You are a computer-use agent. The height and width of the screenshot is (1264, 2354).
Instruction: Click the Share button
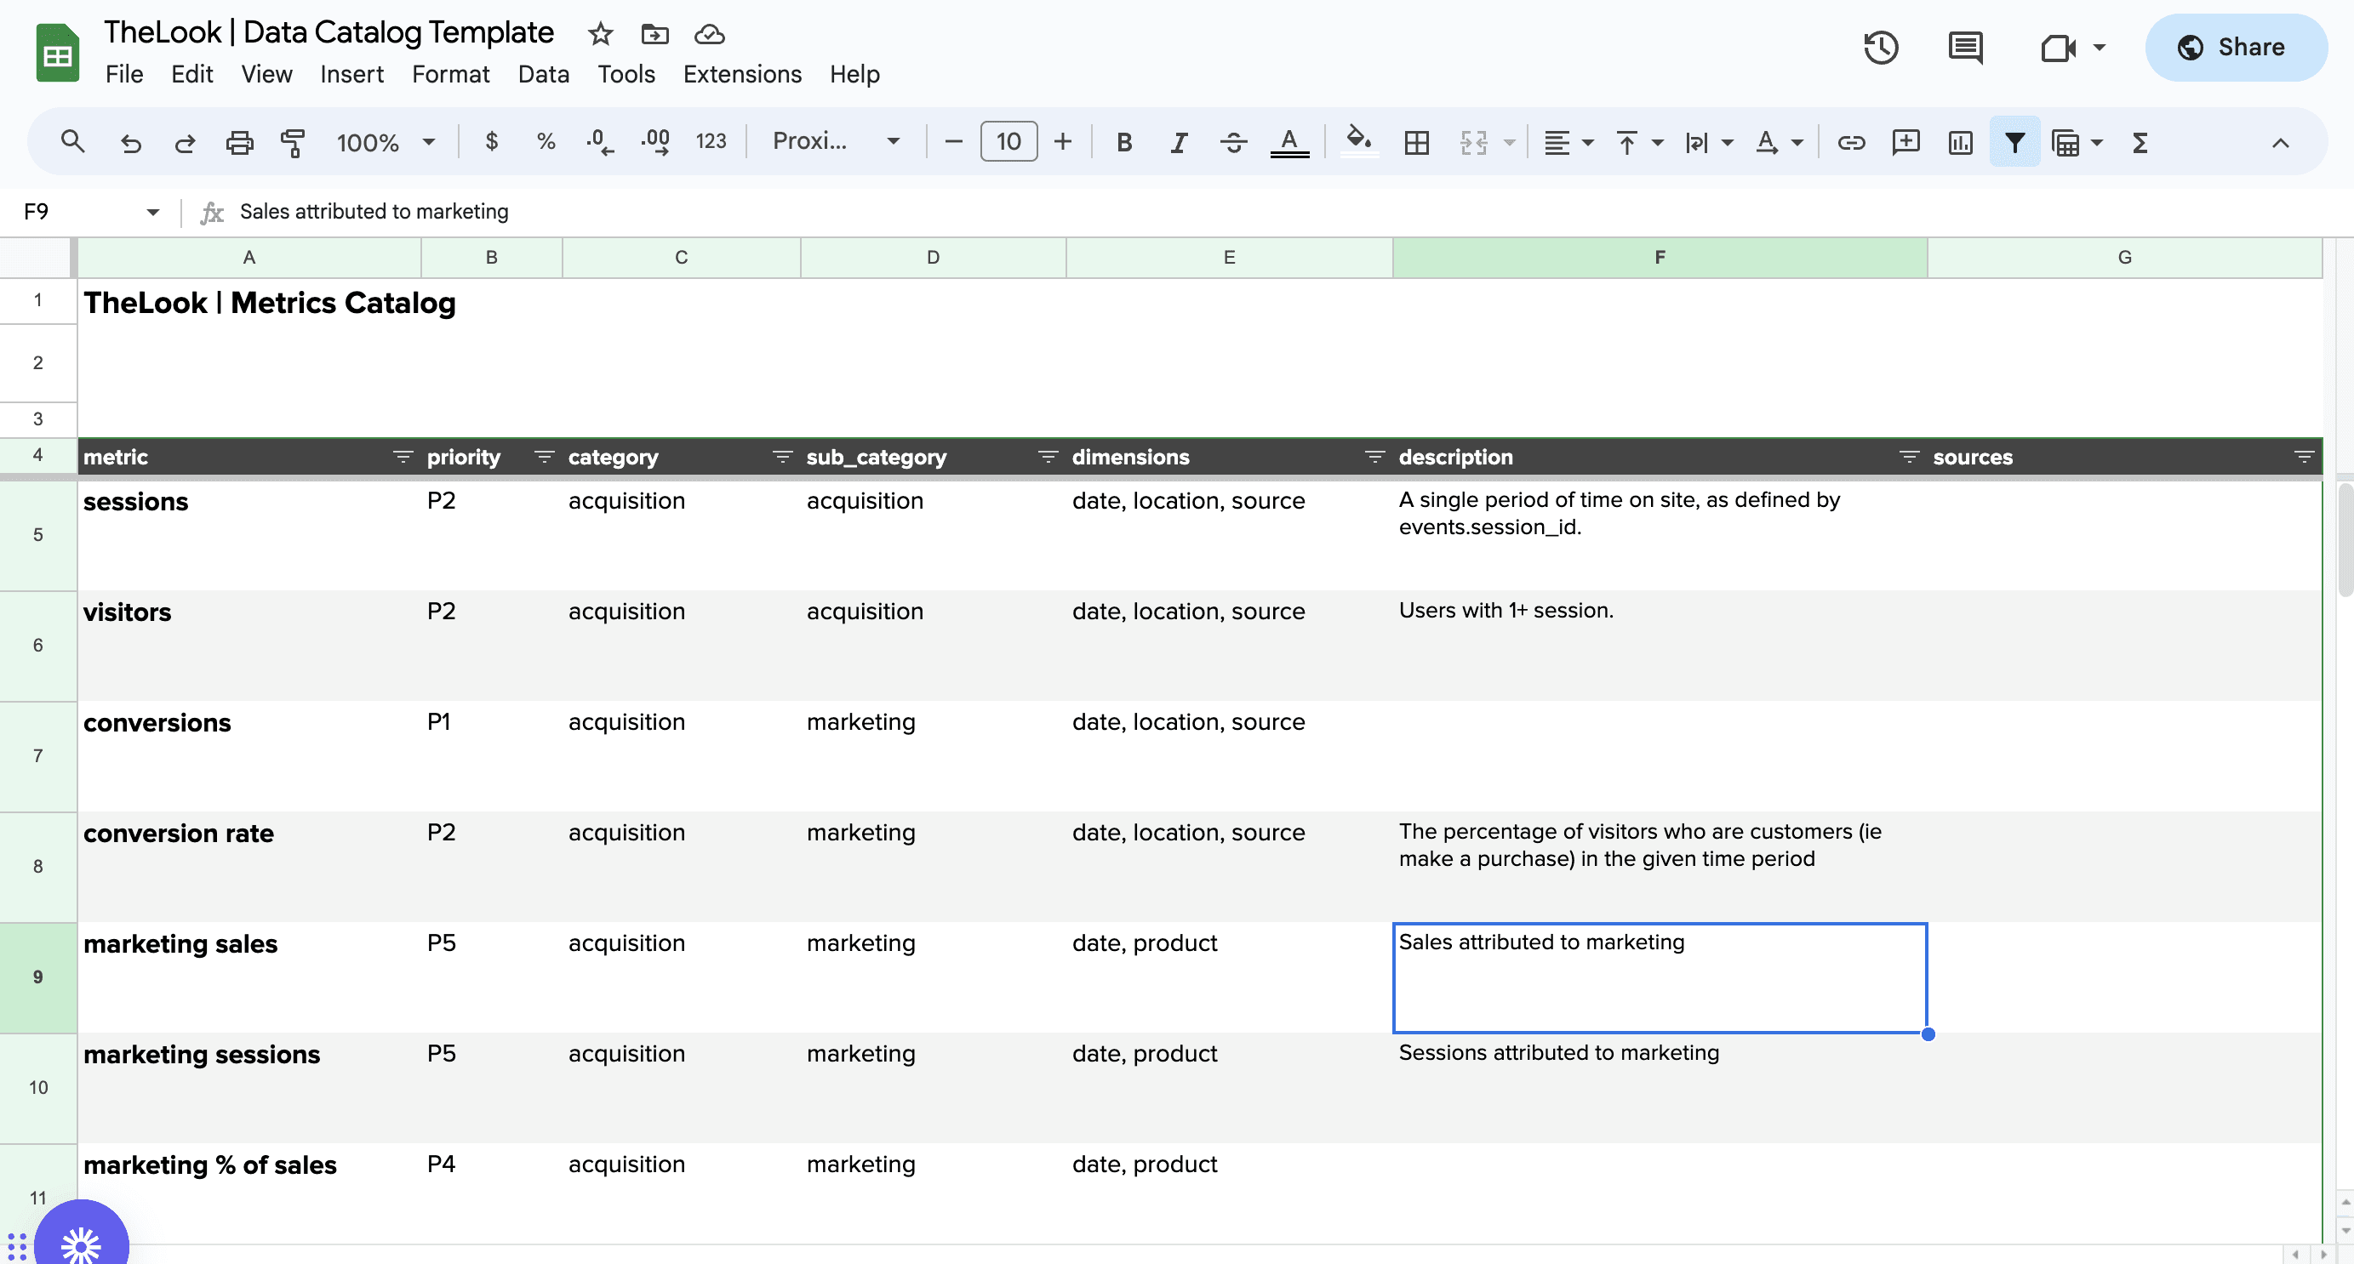point(2234,48)
